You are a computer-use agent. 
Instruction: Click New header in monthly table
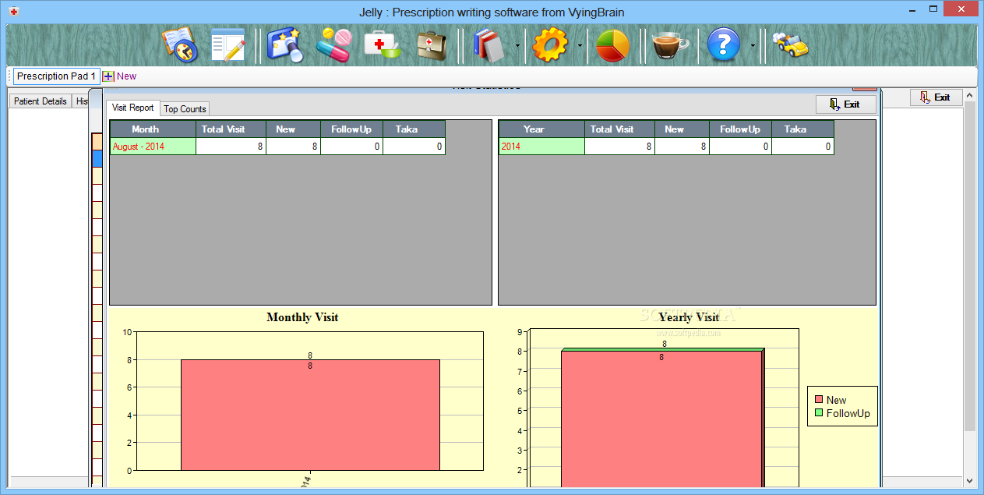click(293, 129)
